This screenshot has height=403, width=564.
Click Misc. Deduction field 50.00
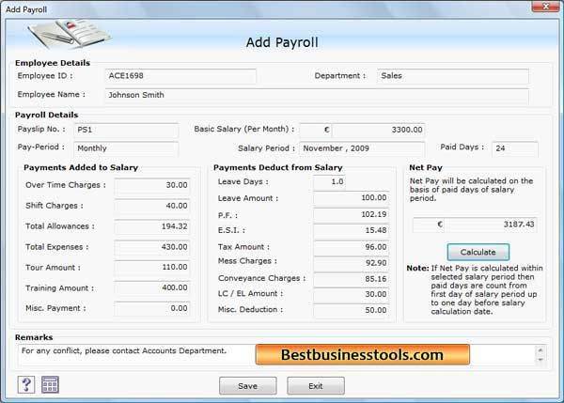[351, 311]
